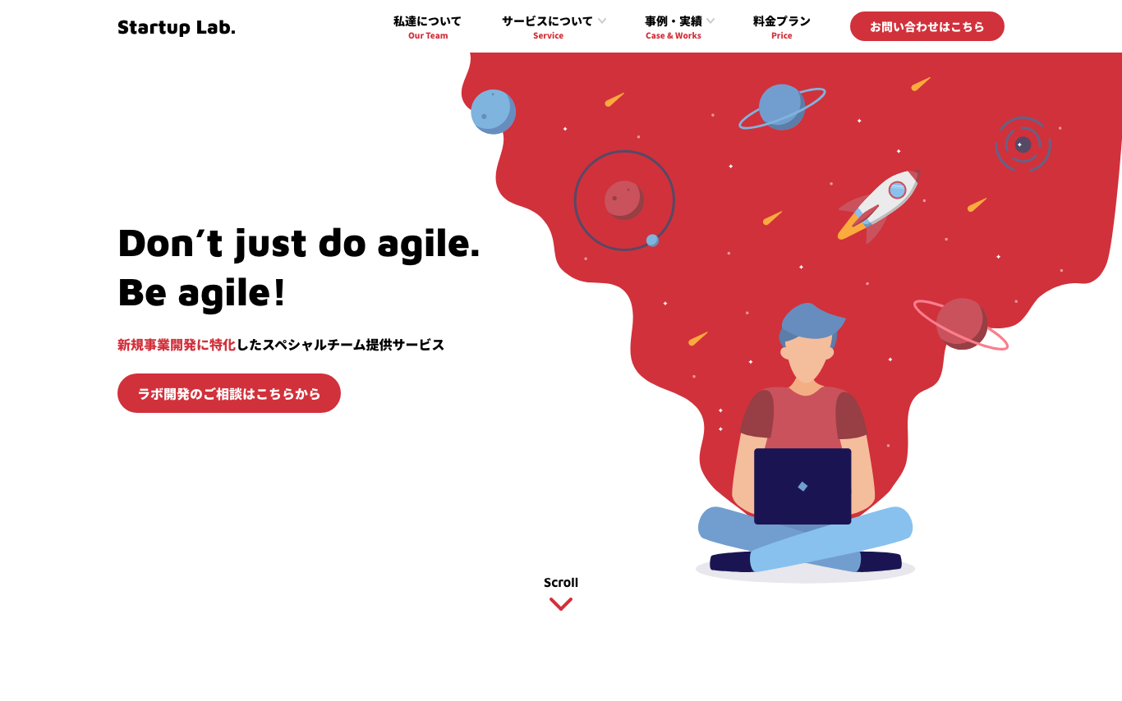The height and width of the screenshot is (701, 1122).
Task: Click the red 新規事業開発に特化 highlighted text
Action: [177, 345]
